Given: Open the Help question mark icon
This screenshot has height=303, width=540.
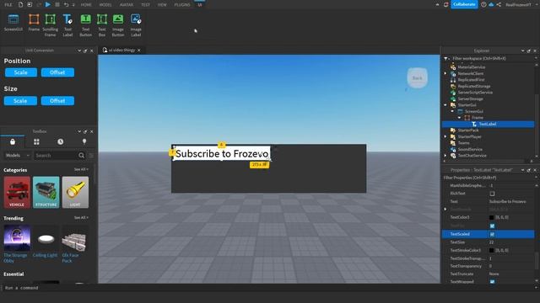Looking at the screenshot, I should tap(483, 4).
